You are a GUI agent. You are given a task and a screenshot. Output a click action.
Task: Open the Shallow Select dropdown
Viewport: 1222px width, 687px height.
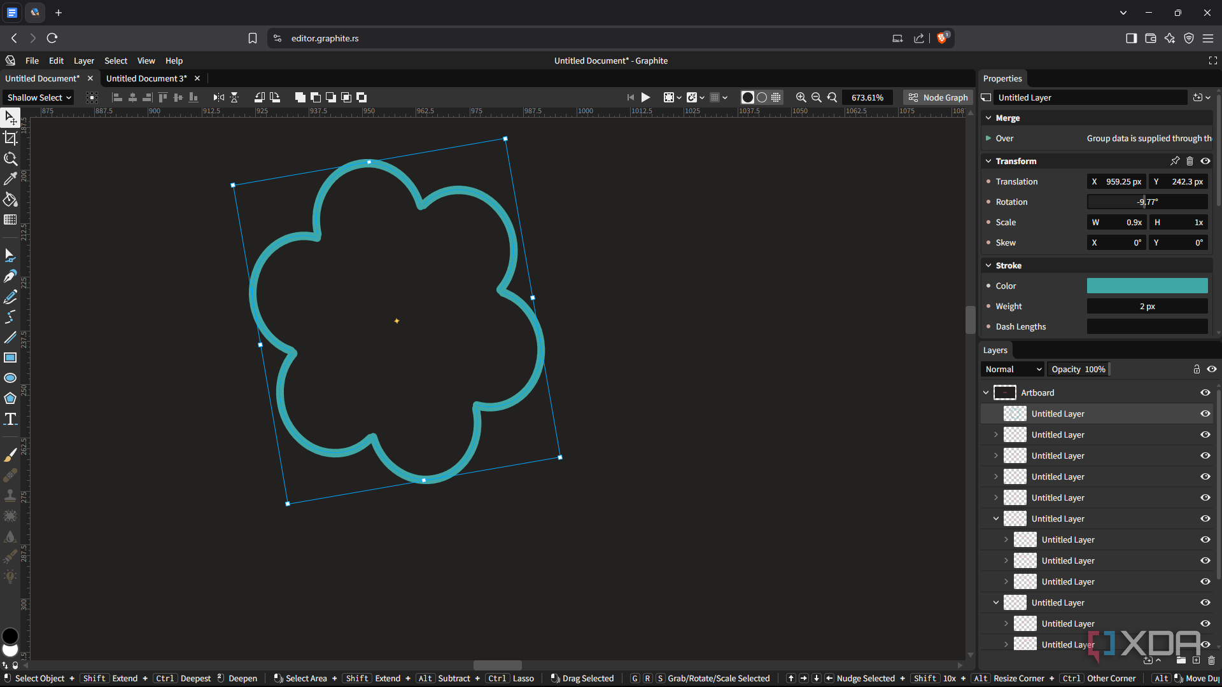(39, 97)
